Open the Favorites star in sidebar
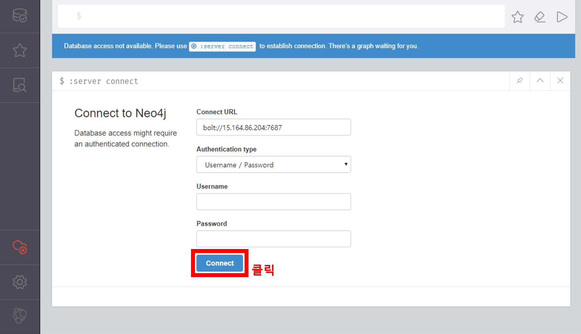This screenshot has width=581, height=334. tap(20, 51)
